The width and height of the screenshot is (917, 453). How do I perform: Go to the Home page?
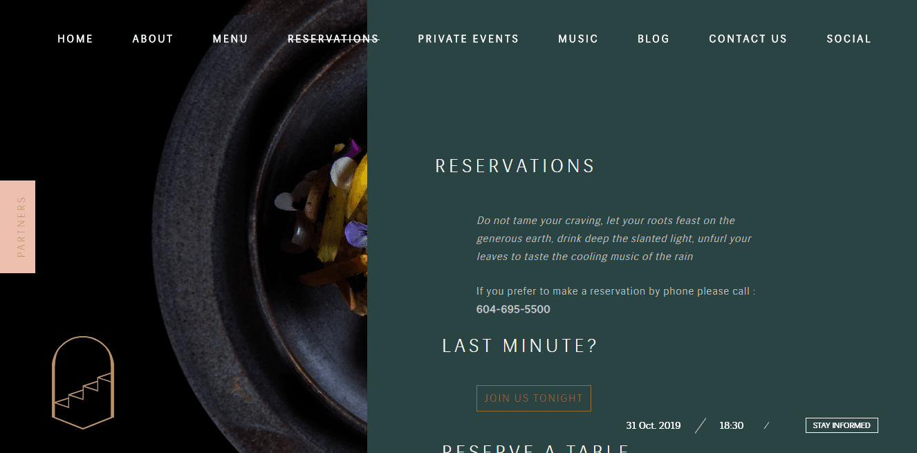[x=75, y=39]
